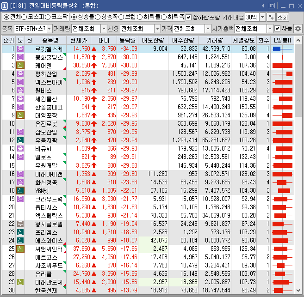Toggle the 자동 auto-refresh checkbox

click(x=278, y=29)
